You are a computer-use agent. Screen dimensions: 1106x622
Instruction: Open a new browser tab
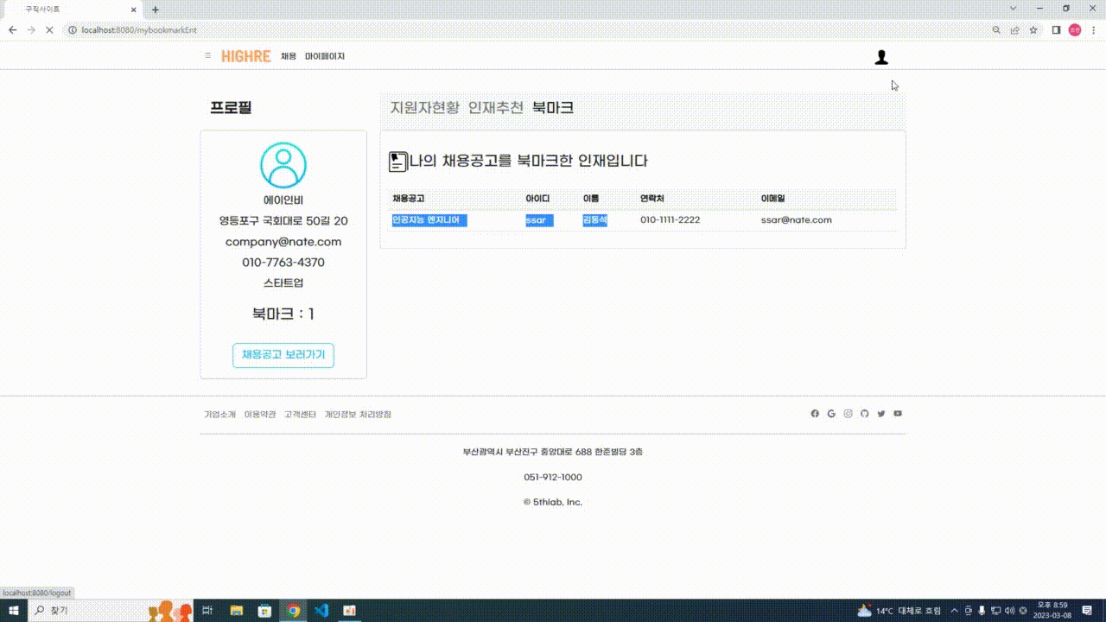coord(156,10)
